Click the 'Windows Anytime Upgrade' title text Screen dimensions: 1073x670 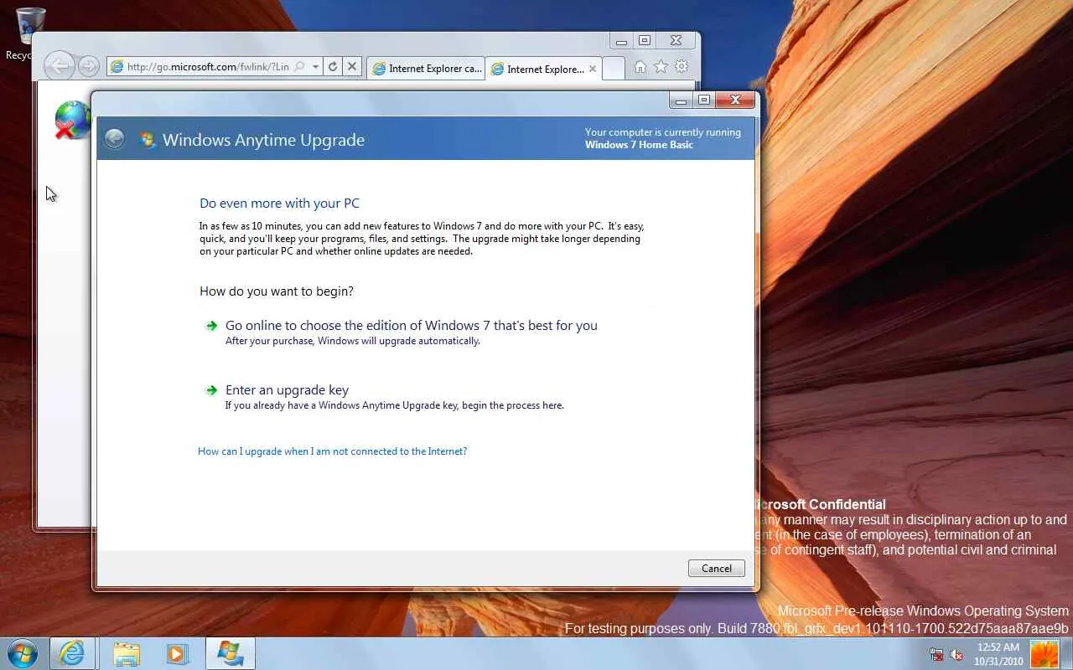point(263,140)
